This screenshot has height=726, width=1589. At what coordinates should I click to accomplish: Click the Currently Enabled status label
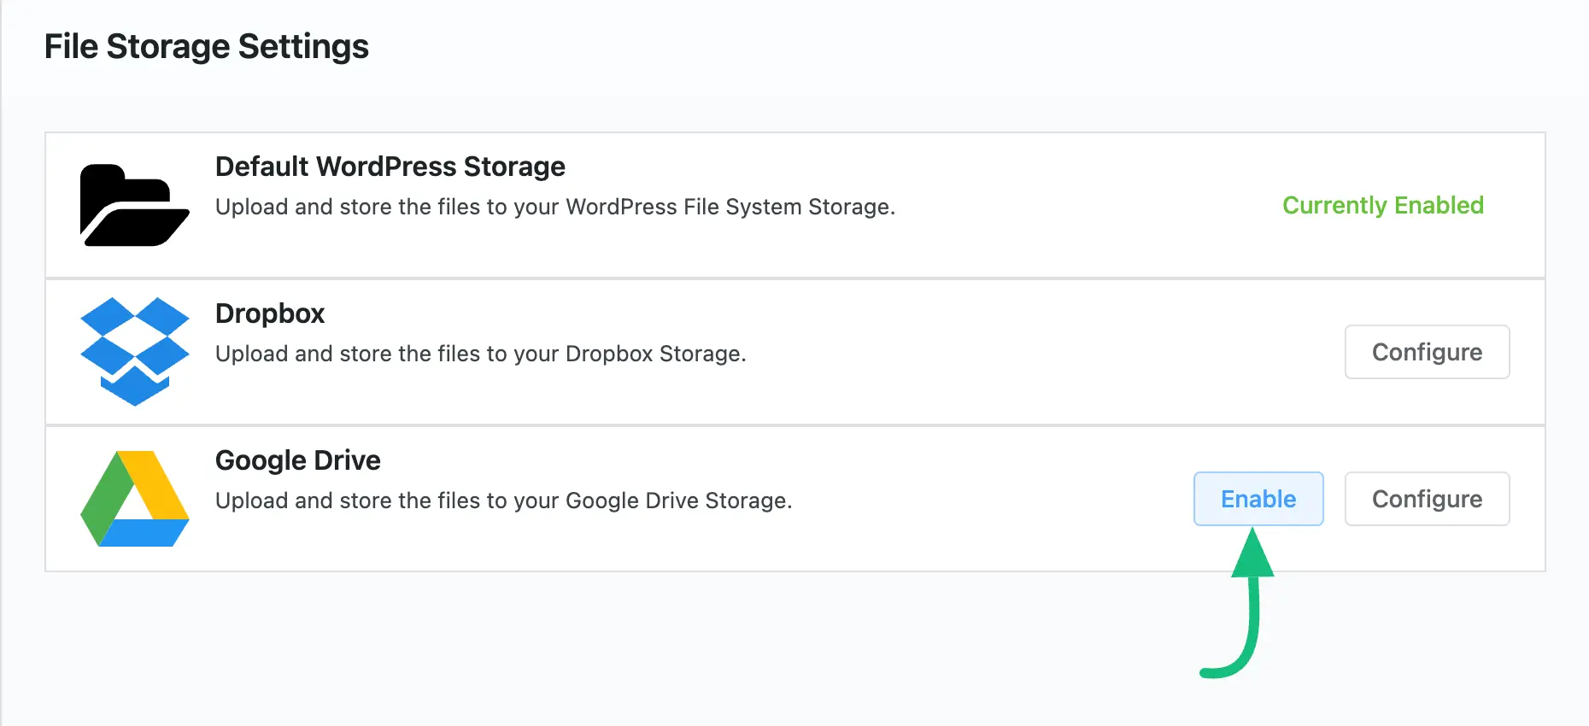coord(1382,205)
